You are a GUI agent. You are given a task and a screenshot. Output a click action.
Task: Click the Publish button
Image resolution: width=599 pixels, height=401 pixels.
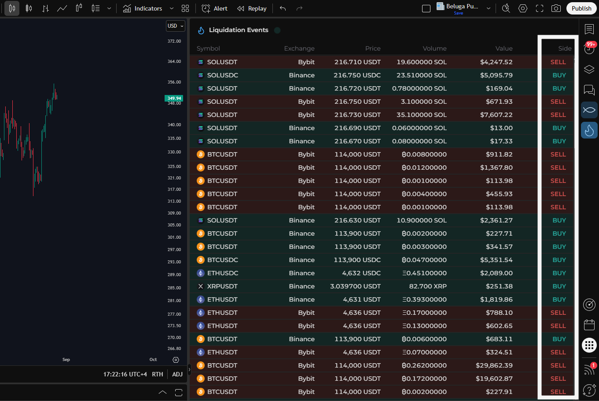click(581, 8)
